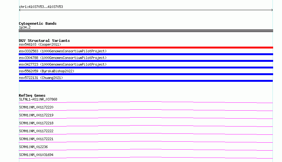This screenshot has width=282, height=162.
Task: Click magenta line under SCMH1|NM_001172221
Action: click(146, 142)
